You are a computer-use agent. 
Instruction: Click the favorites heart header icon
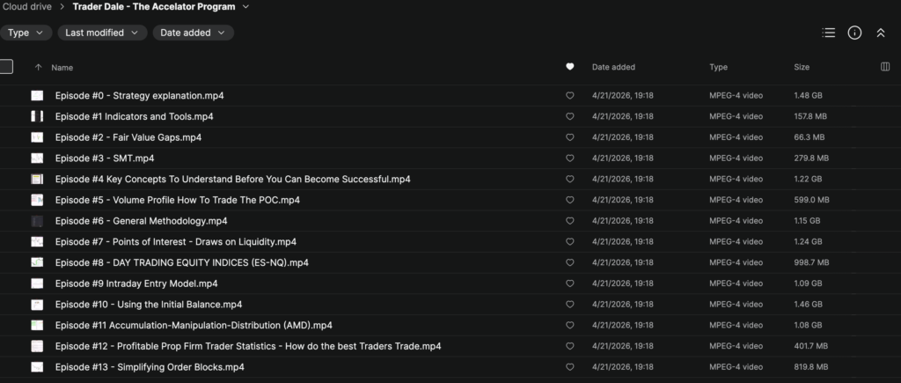[x=570, y=67]
